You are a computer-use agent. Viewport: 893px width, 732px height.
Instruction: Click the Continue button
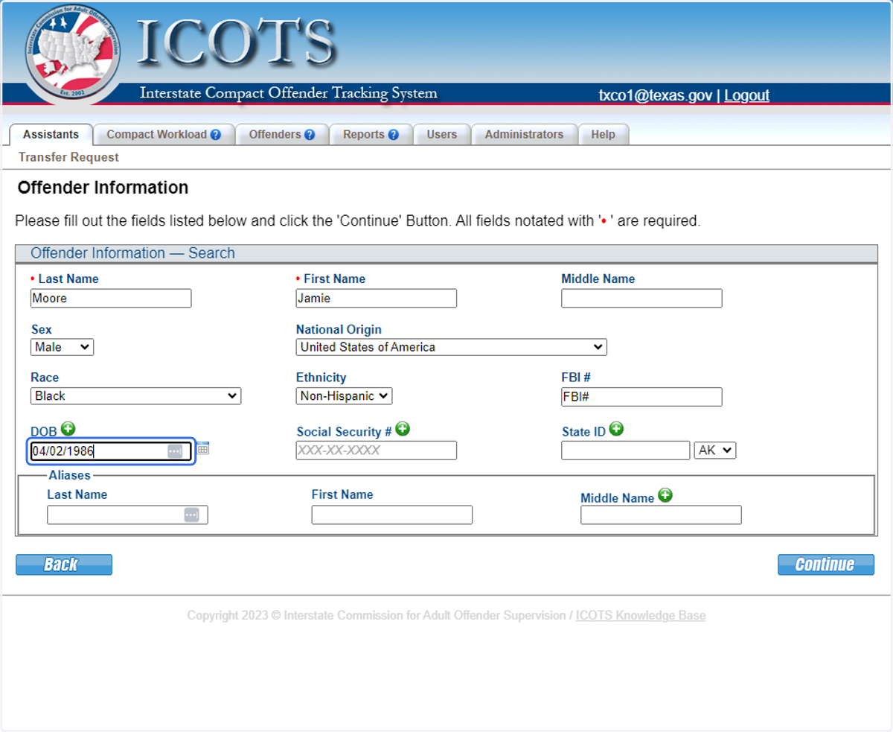[826, 564]
